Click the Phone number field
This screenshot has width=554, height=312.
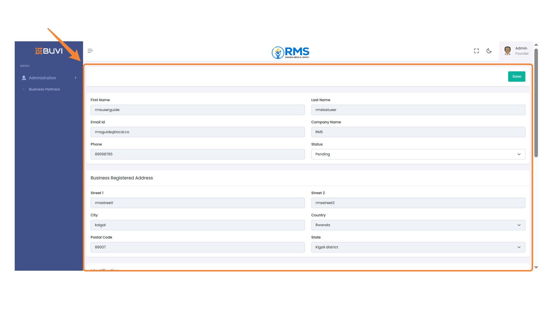point(197,154)
